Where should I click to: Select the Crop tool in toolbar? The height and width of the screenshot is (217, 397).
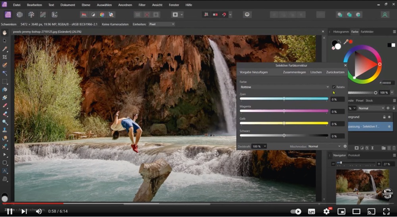click(x=5, y=57)
